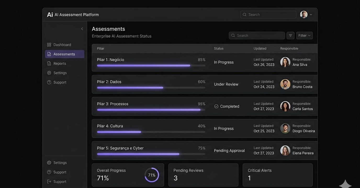Screen dimensions: 360x188
Task: Click the global Search box in header
Action: pos(268,15)
